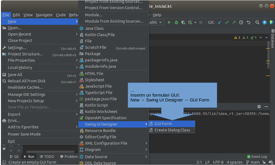
Task: Open the Git tool window tab
Action: pyautogui.click(x=14, y=157)
